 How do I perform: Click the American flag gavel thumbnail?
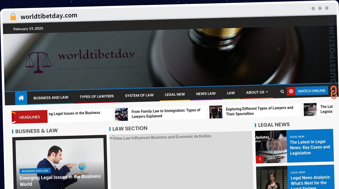pyautogui.click(x=121, y=114)
